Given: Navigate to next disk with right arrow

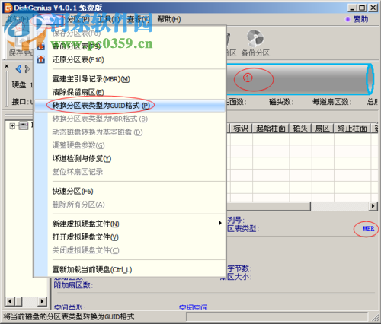Looking at the screenshot, I should [27, 69].
